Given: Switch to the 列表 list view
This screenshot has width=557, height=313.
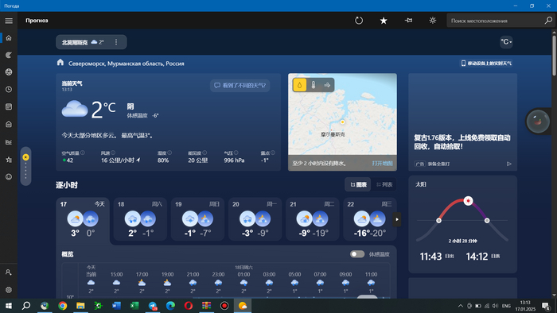Looking at the screenshot, I should [384, 184].
